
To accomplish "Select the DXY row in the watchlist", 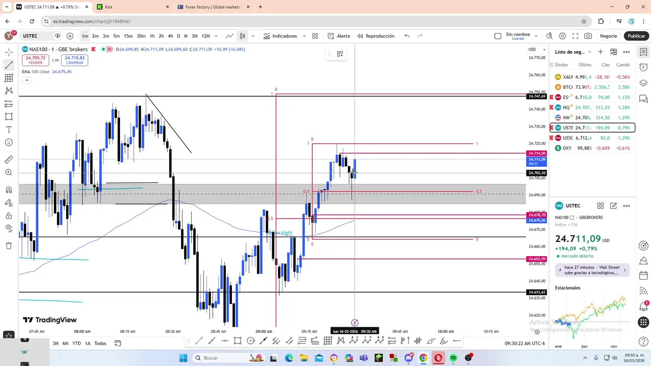I will tap(592, 148).
